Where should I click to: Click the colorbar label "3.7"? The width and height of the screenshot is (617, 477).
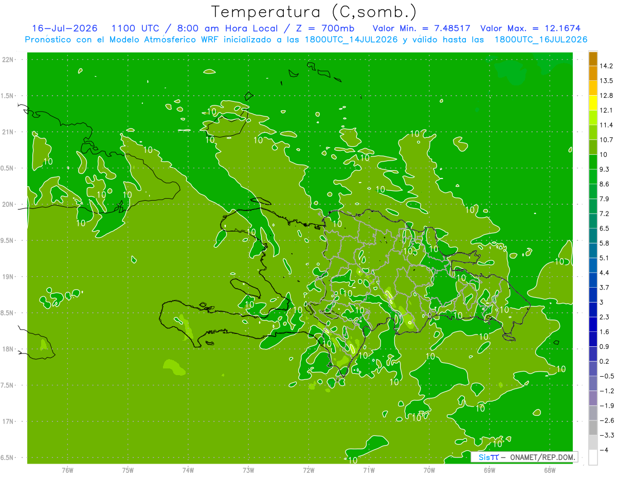click(605, 288)
